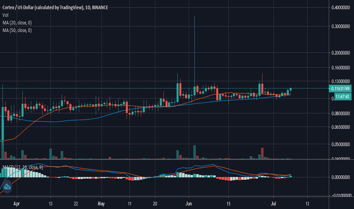
Task: Click the 0.30000000 price axis label
Action: [x=340, y=27]
